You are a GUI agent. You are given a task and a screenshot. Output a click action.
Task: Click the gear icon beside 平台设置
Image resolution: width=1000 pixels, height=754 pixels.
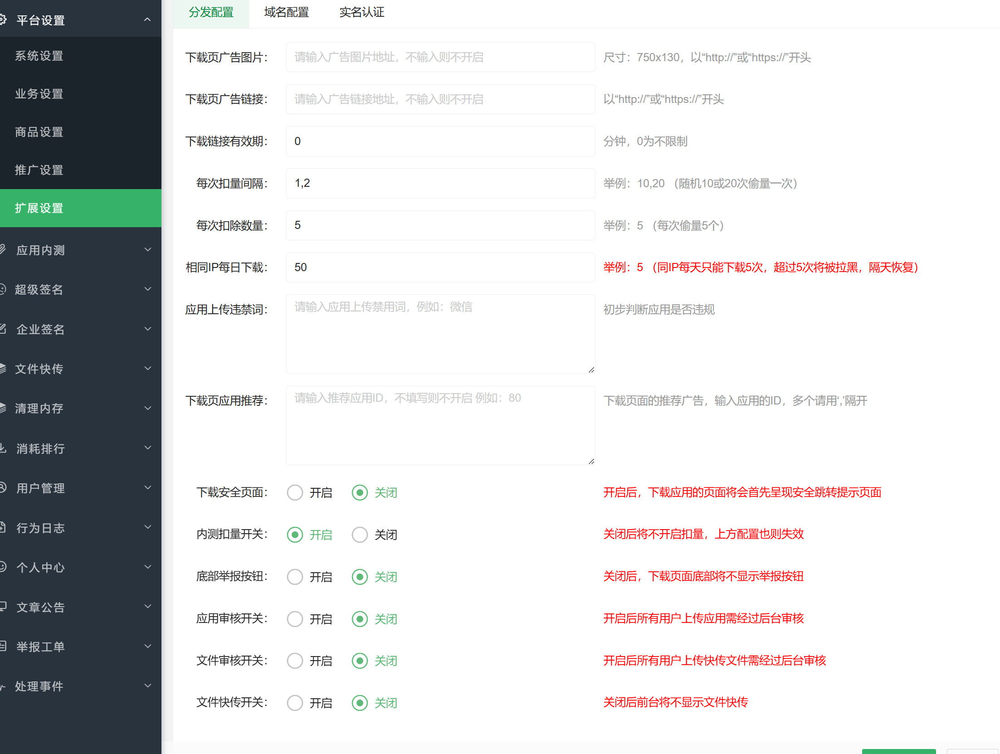tap(3, 19)
